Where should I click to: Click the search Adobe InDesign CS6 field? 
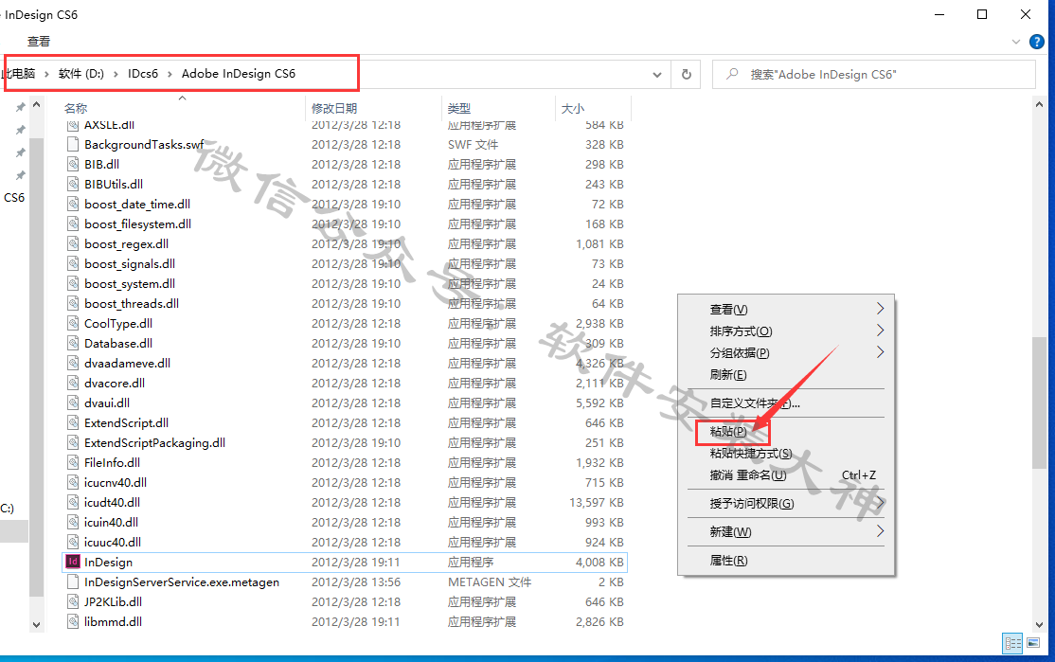(x=873, y=74)
